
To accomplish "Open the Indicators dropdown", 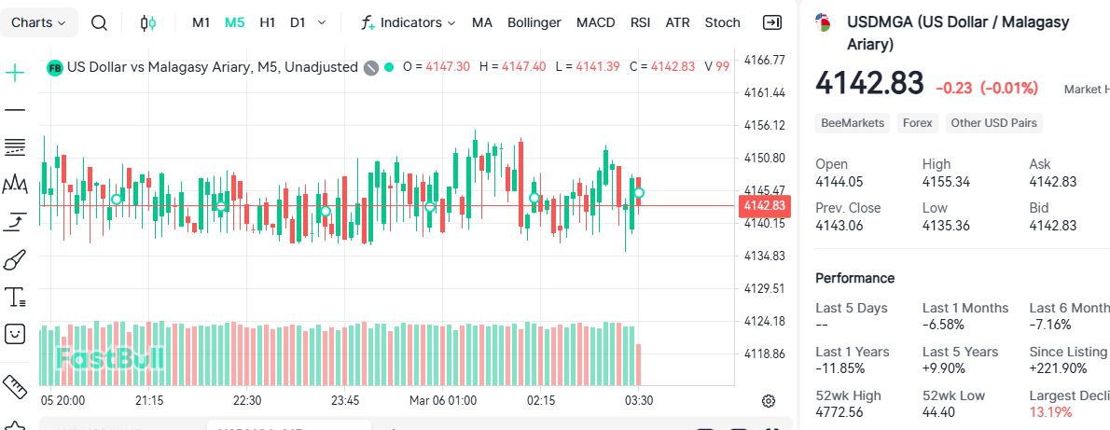I will 409,22.
